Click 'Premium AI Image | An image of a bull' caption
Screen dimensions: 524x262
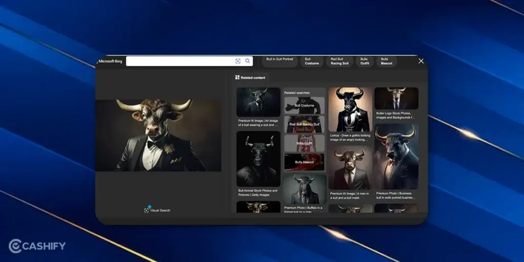[x=258, y=123]
